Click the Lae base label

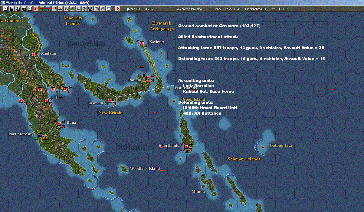59,98
